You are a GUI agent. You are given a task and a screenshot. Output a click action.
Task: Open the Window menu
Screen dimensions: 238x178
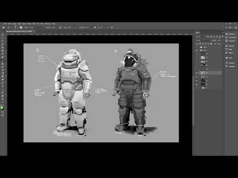pos(48,24)
